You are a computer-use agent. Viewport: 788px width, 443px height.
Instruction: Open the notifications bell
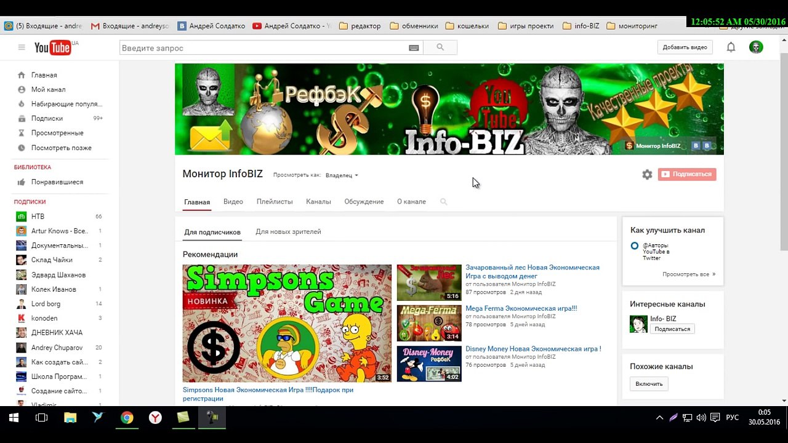click(x=731, y=47)
